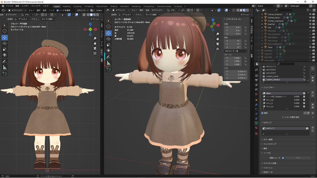Select Add Cube tool in left viewport

4,74
